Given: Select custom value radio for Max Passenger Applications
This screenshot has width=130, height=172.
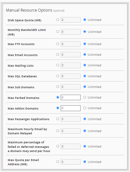Looking at the screenshot, I should [58, 119].
